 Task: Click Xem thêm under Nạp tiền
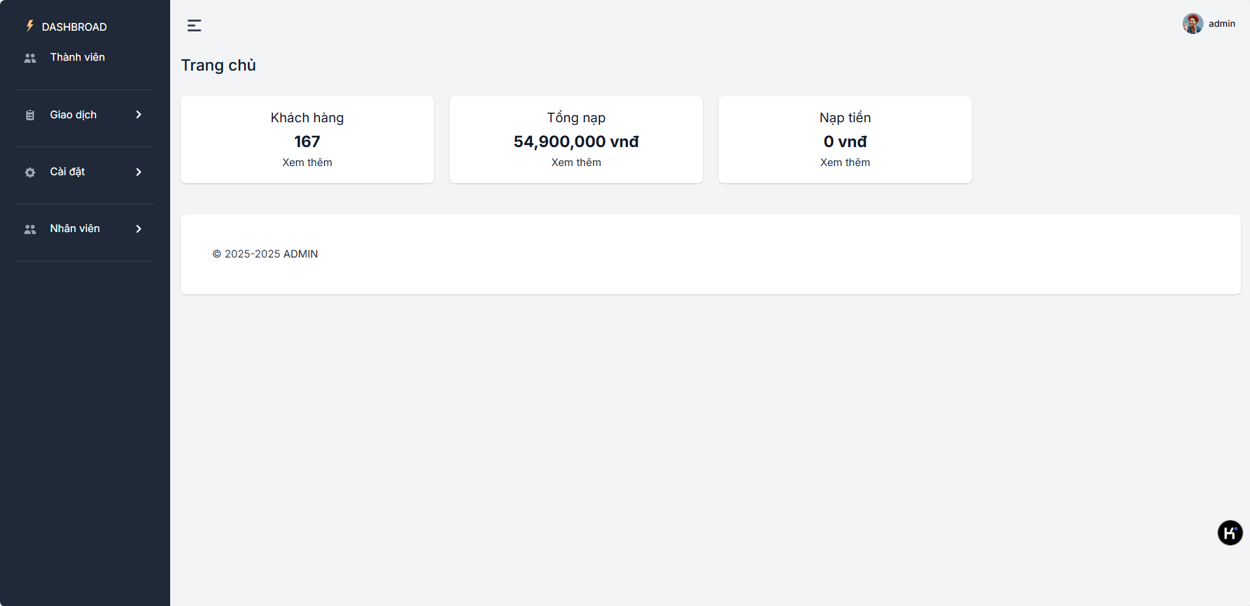pyautogui.click(x=845, y=163)
